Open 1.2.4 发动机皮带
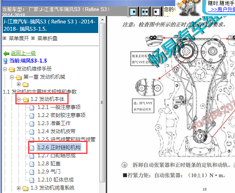Screen dimensions: 235x193 point(57,131)
